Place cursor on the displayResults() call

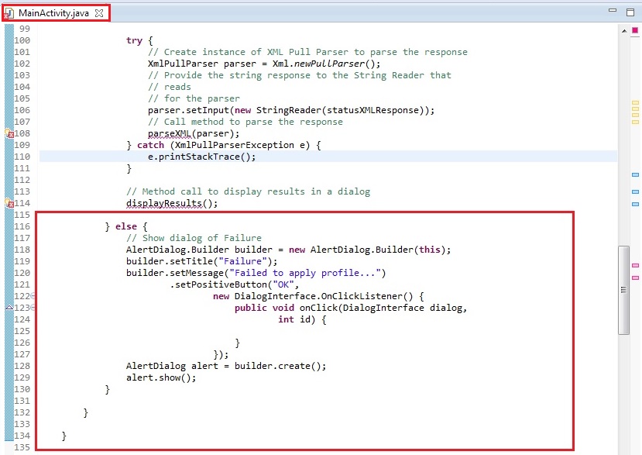coord(172,204)
